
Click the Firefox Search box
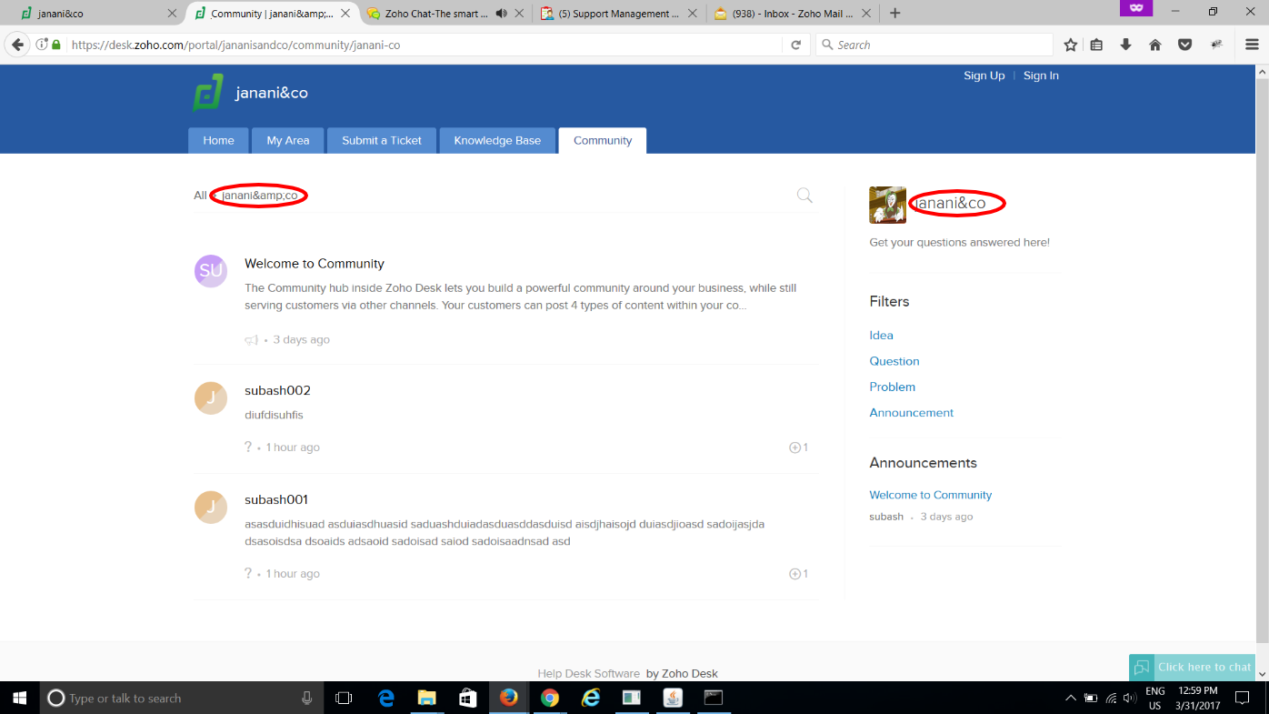934,45
